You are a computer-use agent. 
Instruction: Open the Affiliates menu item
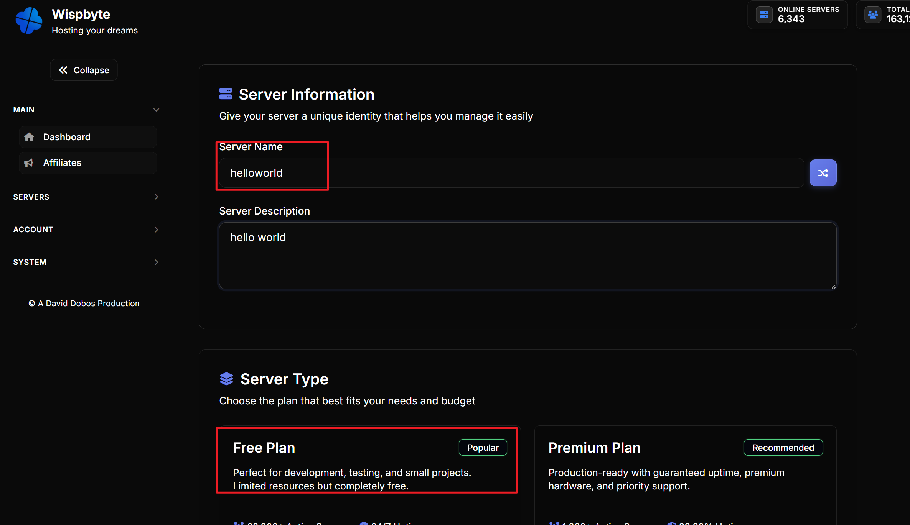(x=88, y=163)
